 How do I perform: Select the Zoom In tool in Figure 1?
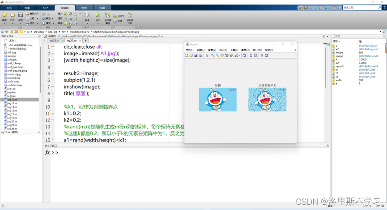tap(213, 56)
